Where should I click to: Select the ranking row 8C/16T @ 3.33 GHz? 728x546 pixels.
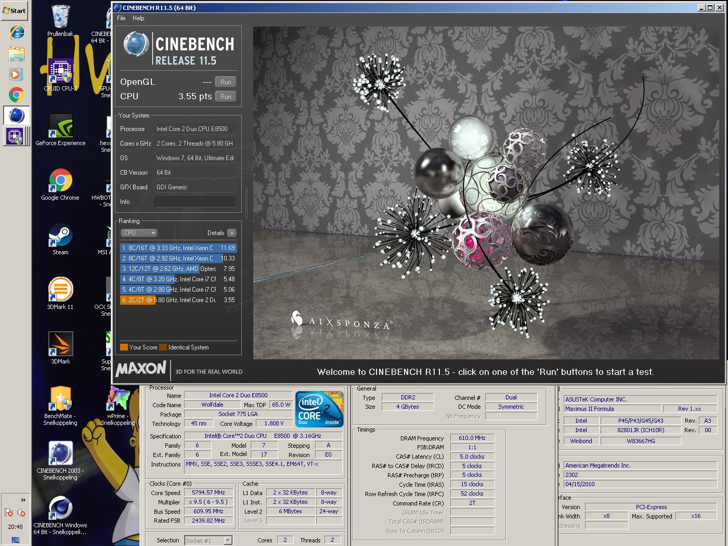(x=178, y=248)
